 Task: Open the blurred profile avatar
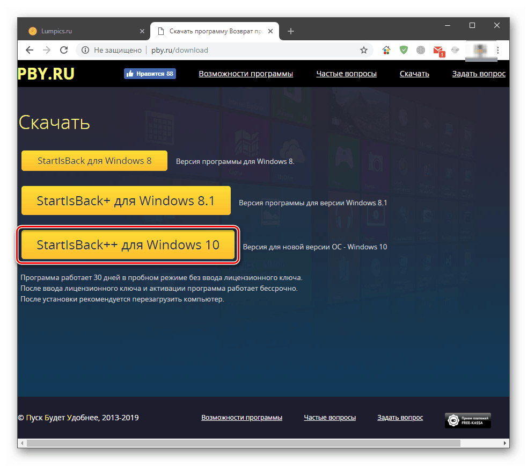pos(481,51)
